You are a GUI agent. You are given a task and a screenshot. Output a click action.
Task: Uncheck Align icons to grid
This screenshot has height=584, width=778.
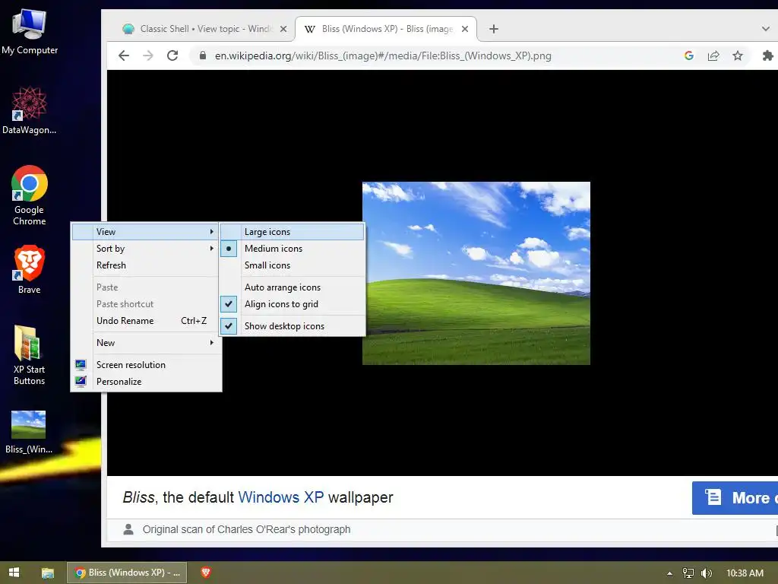(293, 304)
